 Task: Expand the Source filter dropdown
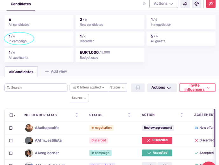[x=79, y=98]
